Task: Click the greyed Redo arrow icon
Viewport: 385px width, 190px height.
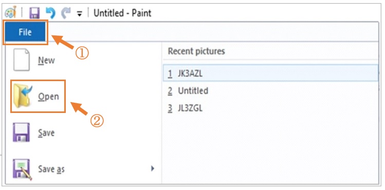Action: [66, 13]
